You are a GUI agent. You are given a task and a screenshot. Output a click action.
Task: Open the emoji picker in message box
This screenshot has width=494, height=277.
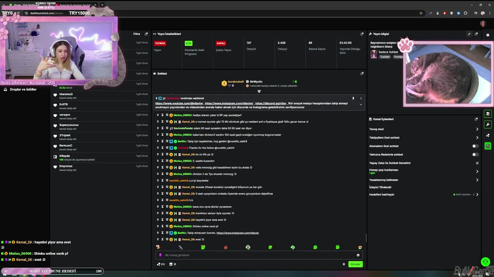(x=358, y=255)
